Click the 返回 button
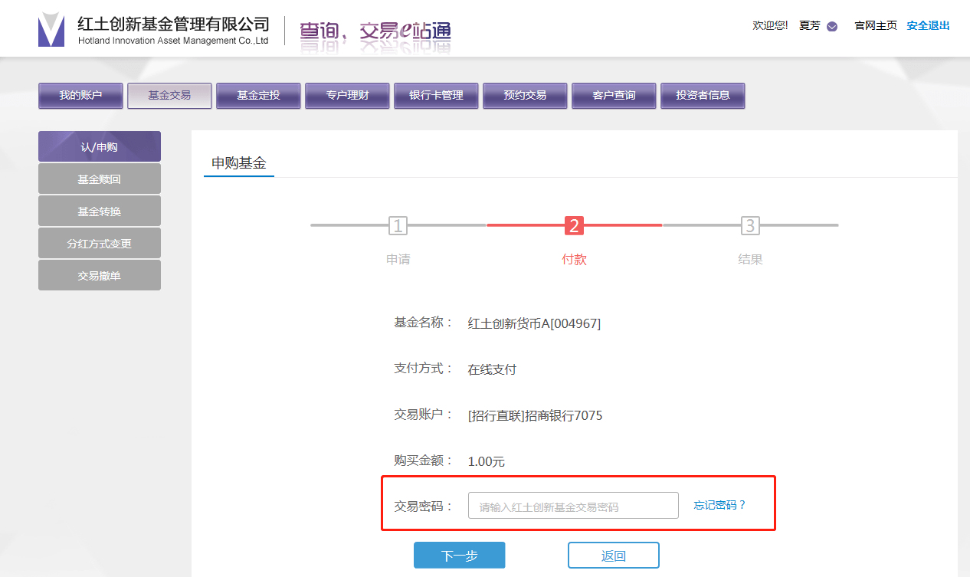This screenshot has height=577, width=970. [614, 556]
